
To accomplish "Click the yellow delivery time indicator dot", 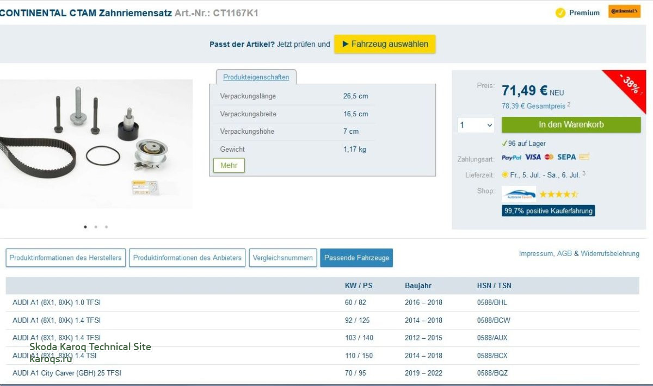I will [x=505, y=175].
